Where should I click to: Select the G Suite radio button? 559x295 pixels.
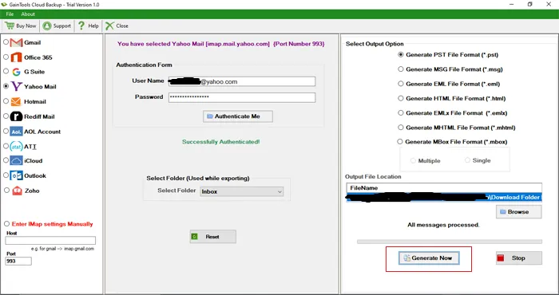(x=6, y=71)
